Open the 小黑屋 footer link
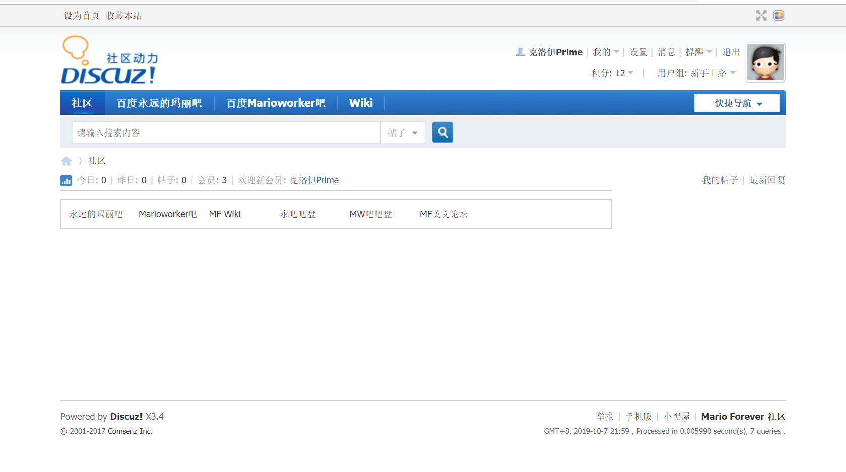This screenshot has height=472, width=846. (x=677, y=417)
